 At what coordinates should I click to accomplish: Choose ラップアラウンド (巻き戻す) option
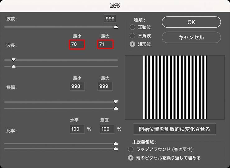pos(131,149)
